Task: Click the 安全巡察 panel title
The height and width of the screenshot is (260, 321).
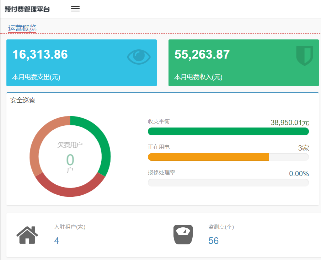Action: click(x=23, y=101)
